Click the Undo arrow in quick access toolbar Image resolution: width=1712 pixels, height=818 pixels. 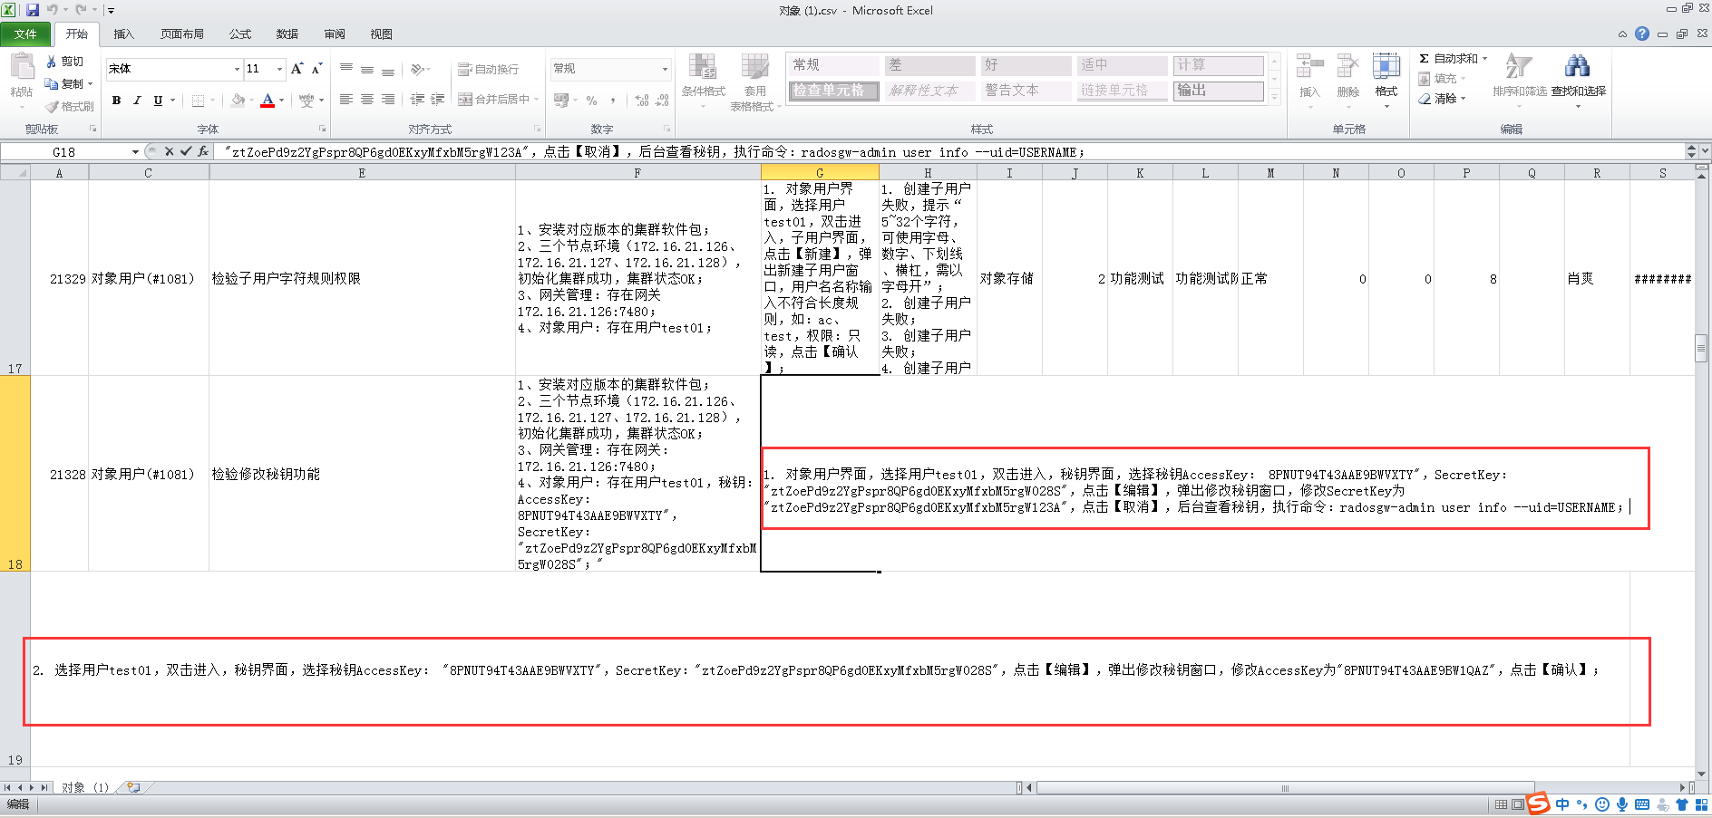pos(53,10)
